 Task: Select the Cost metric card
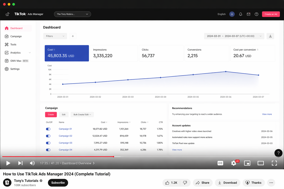67,53
